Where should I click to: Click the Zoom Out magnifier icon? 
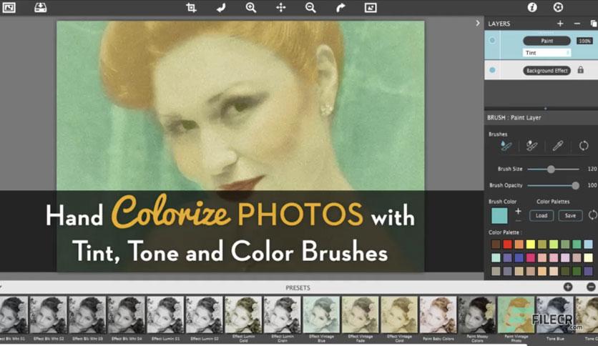tap(310, 8)
